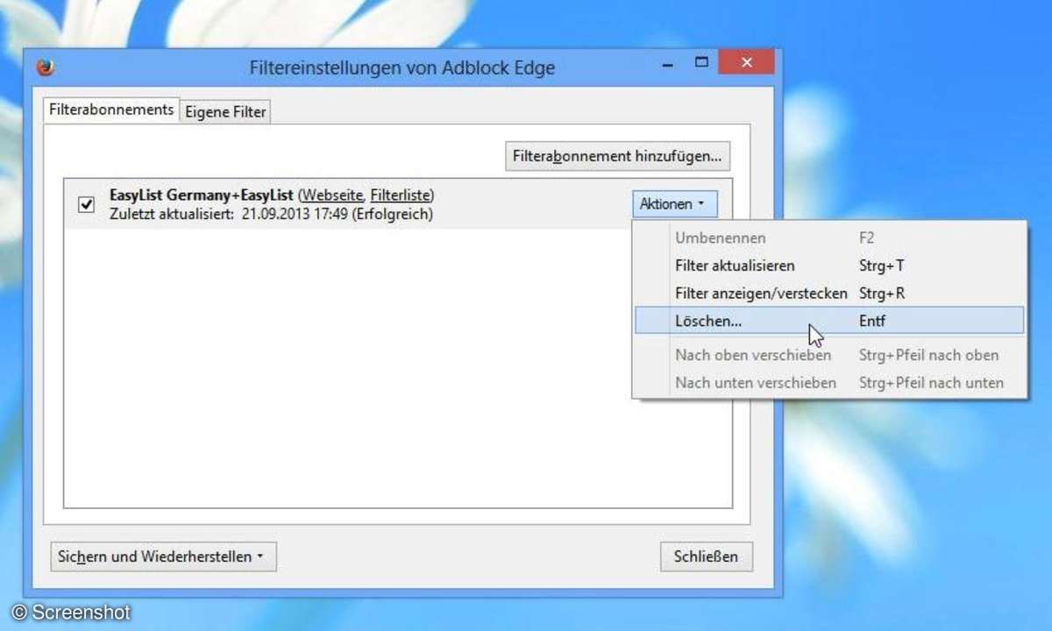Switch to the Eigene Filter tab
Viewport: 1052px width, 631px height.
coord(225,111)
